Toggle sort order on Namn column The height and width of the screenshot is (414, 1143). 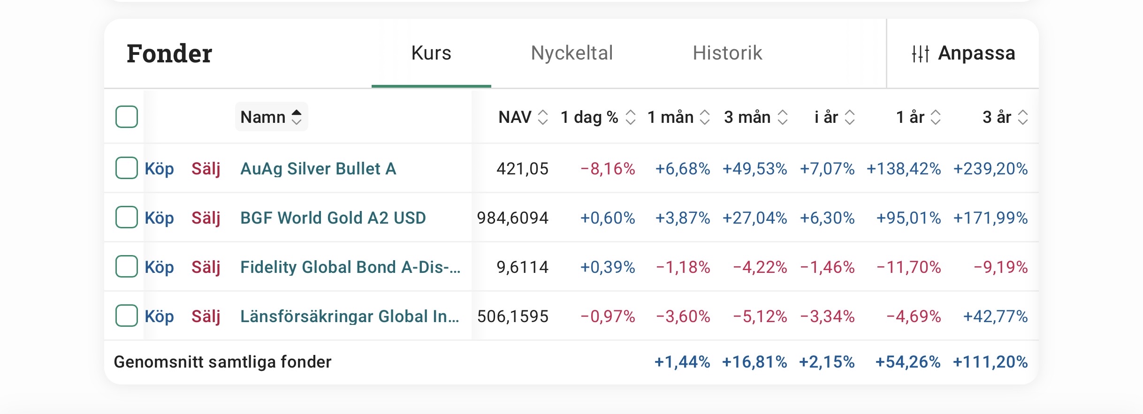[271, 117]
